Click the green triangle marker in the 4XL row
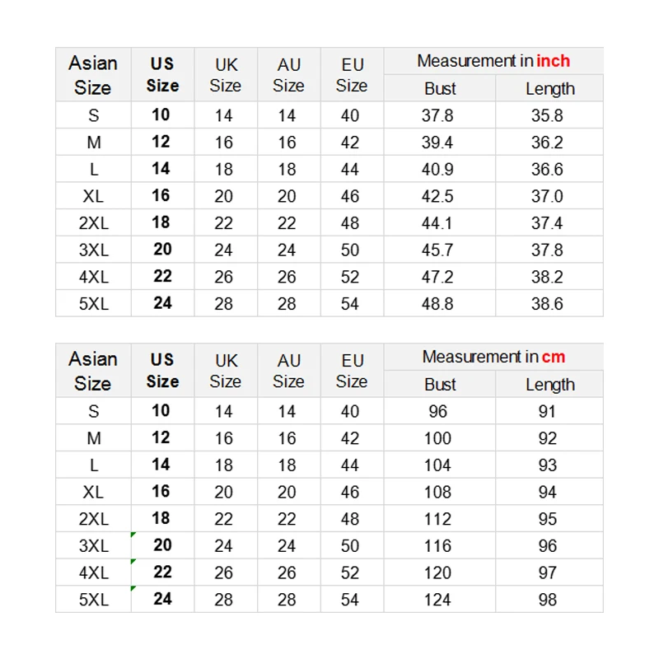The width and height of the screenshot is (659, 659). click(x=133, y=563)
